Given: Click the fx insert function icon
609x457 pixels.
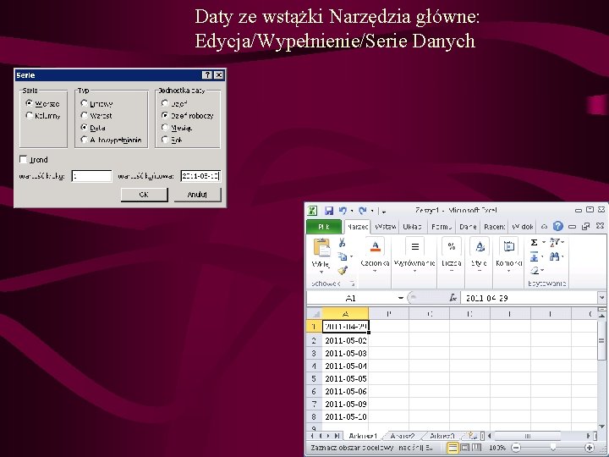Looking at the screenshot, I should pos(453,298).
